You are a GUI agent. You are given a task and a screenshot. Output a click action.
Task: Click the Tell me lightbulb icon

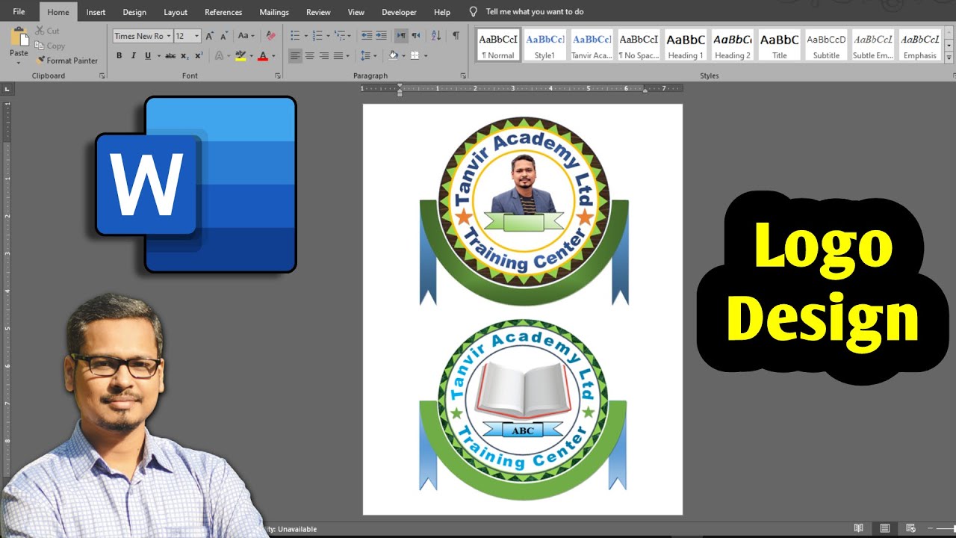point(473,12)
